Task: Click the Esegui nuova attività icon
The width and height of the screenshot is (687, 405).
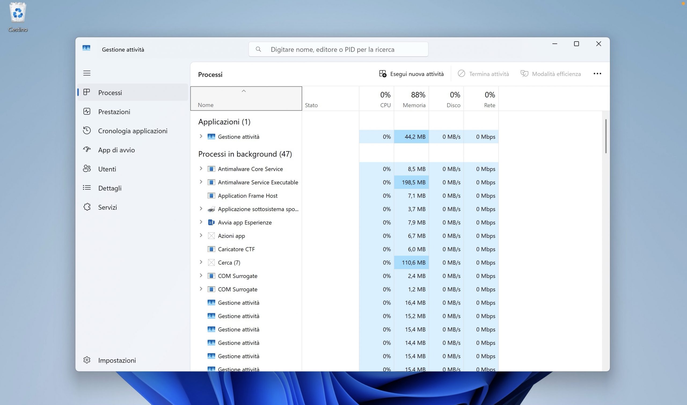Action: (382, 74)
